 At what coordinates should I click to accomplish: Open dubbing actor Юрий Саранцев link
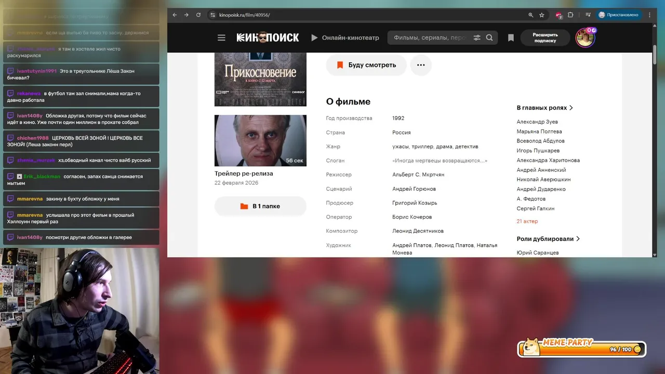538,253
